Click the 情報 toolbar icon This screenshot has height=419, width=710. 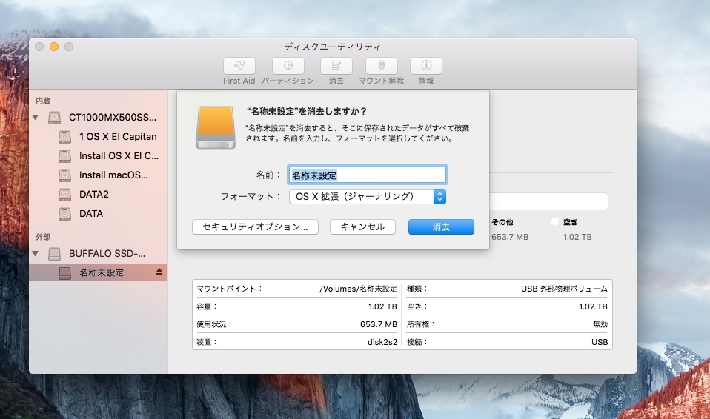point(426,66)
